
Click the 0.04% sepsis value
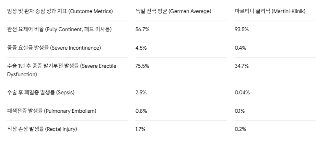242,93
